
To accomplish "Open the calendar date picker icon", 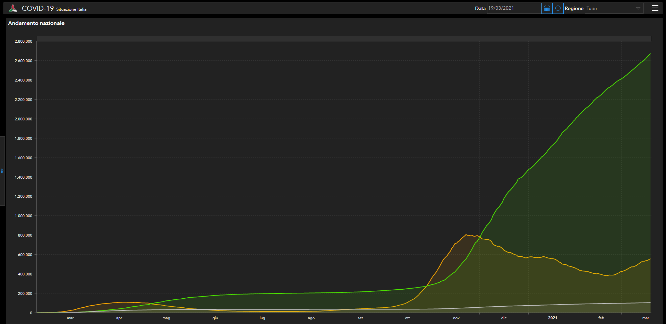I will click(547, 8).
